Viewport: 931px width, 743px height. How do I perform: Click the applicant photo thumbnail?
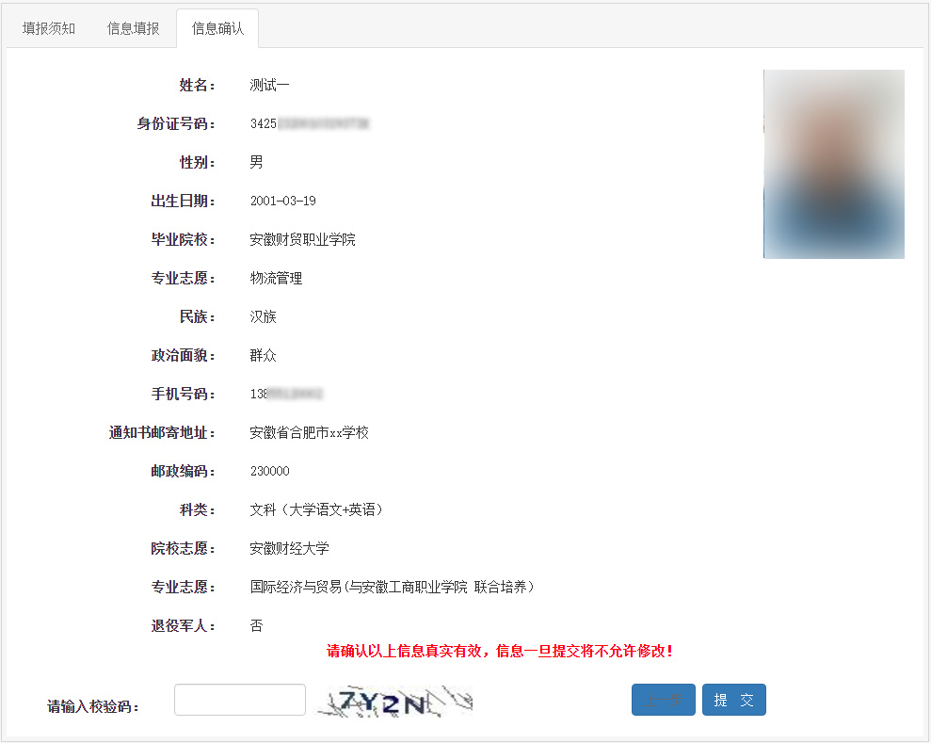click(832, 164)
